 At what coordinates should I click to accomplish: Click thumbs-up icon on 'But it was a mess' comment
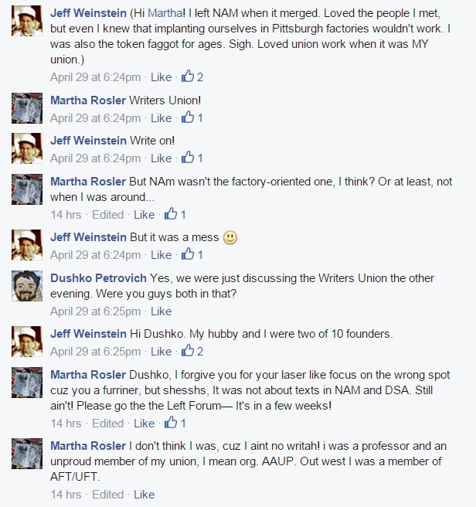186,254
